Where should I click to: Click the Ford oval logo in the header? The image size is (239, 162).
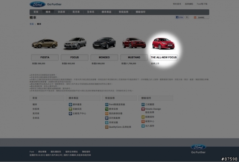[37, 4]
